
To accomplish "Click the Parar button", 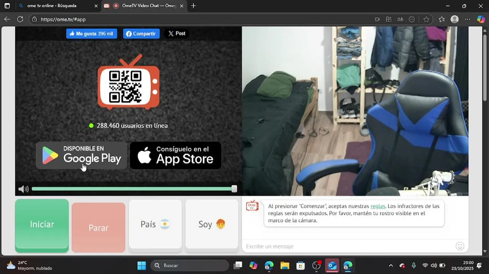I will click(98, 228).
